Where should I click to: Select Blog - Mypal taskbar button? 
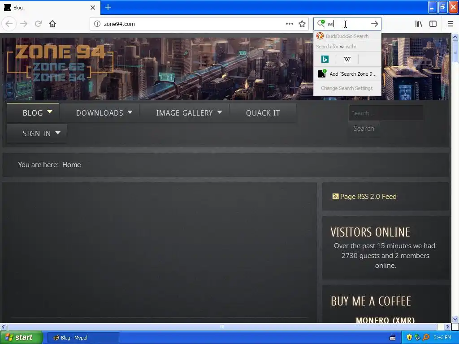tap(83, 338)
